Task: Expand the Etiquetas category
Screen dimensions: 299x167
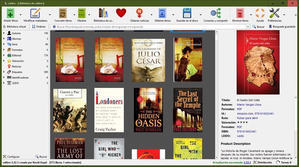Action: click(x=4, y=72)
